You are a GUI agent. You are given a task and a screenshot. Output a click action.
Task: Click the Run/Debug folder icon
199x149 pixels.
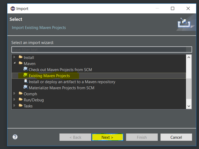[21, 99]
